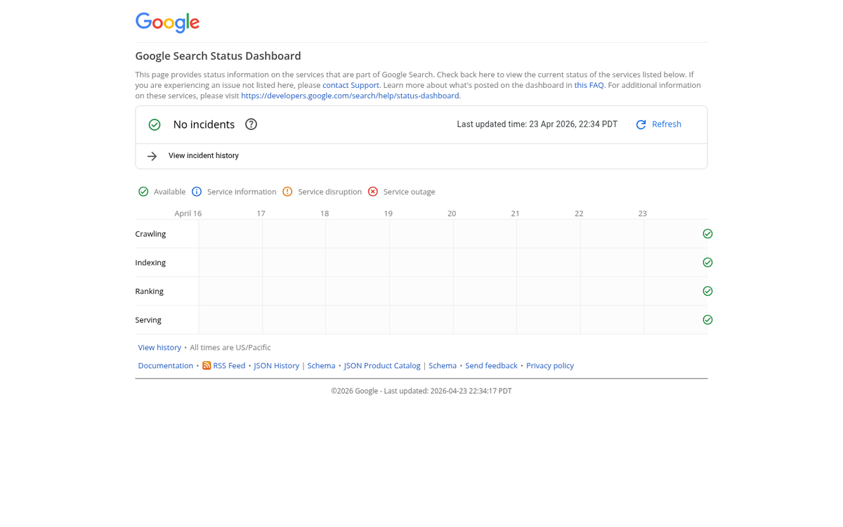Click the blue Service information legend icon
Image resolution: width=843 pixels, height=527 pixels.
(x=197, y=191)
